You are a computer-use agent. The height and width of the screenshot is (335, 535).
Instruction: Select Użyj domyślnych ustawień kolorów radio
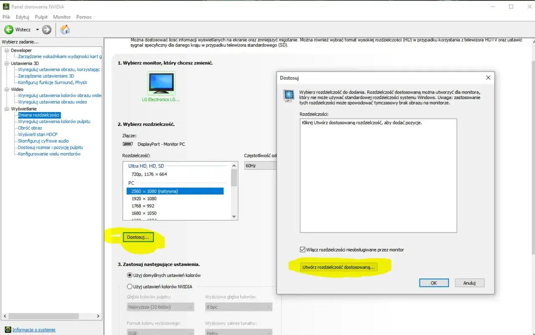129,275
